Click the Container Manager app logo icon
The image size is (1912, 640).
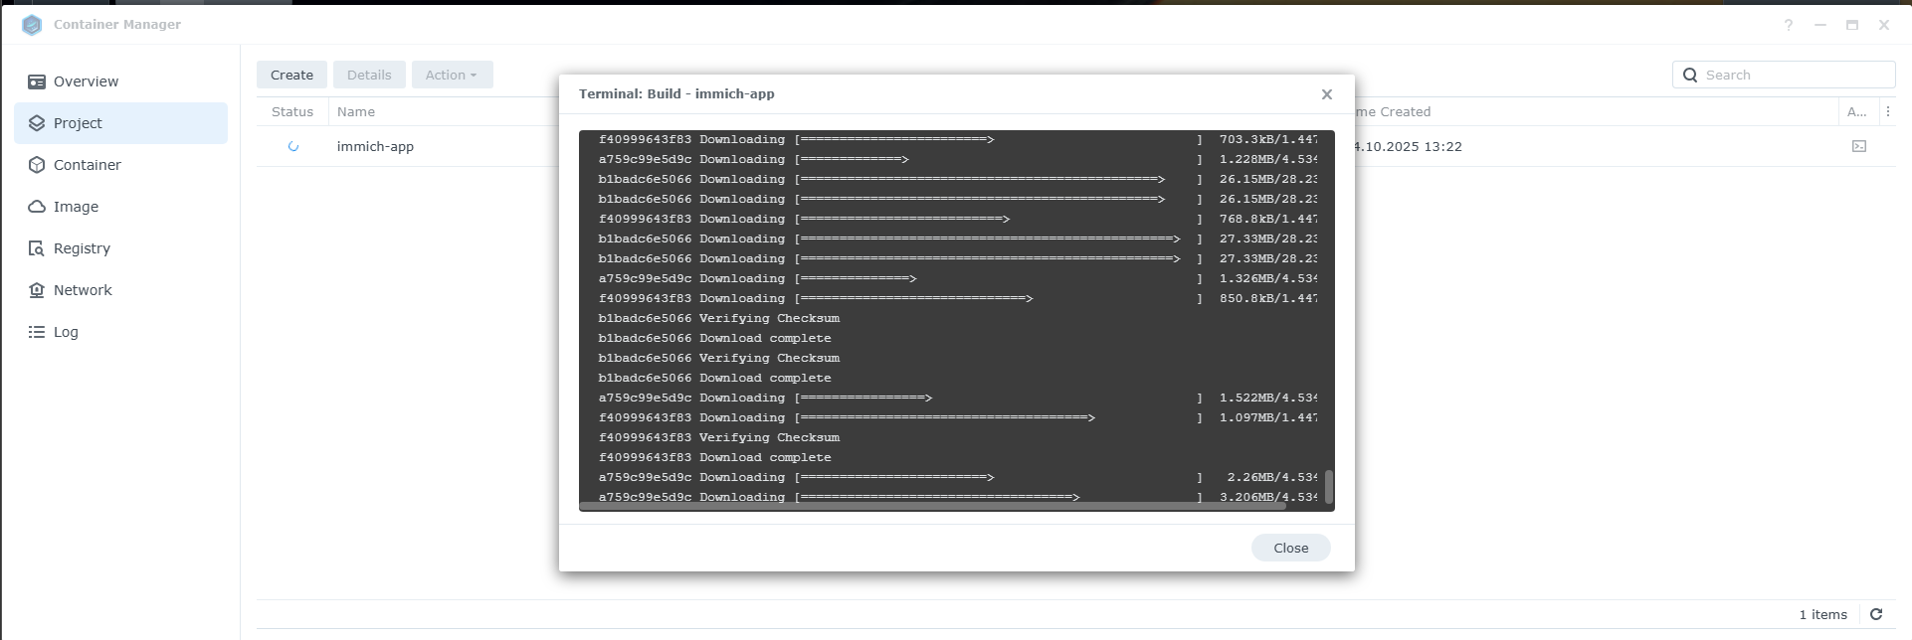[x=32, y=25]
